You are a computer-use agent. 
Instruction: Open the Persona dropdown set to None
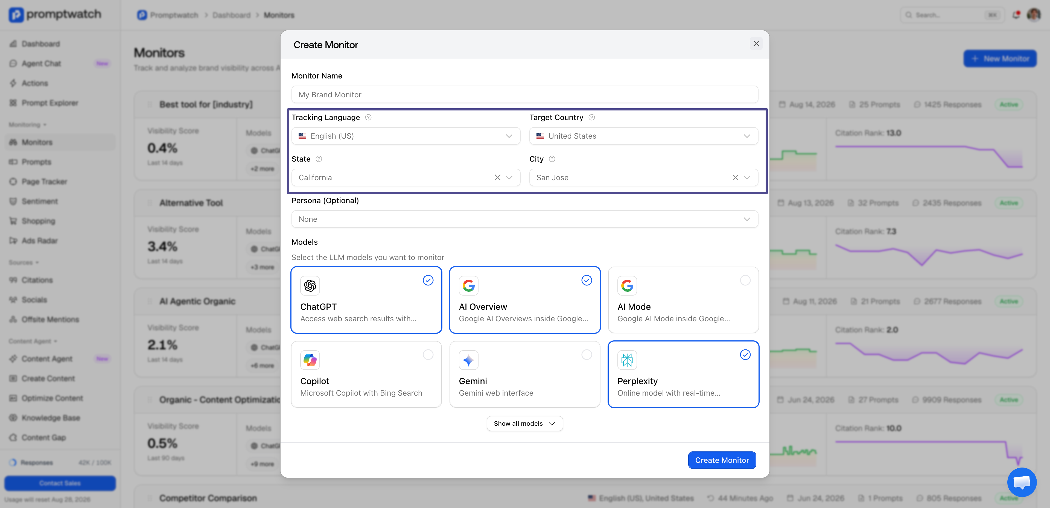coord(525,219)
